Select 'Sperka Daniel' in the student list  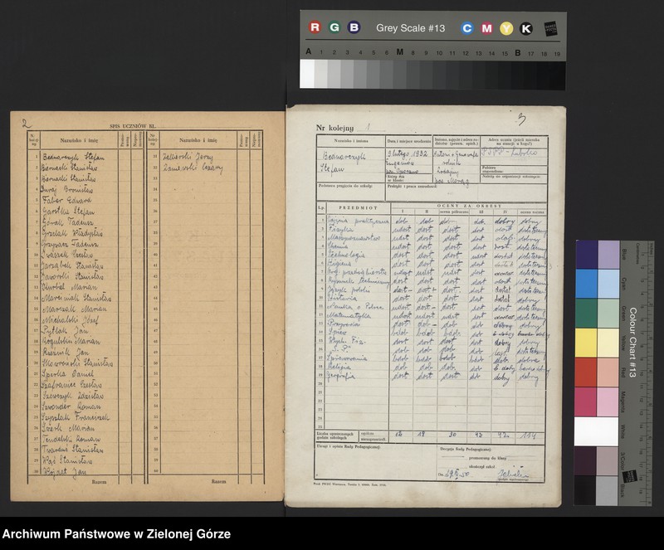coord(68,374)
